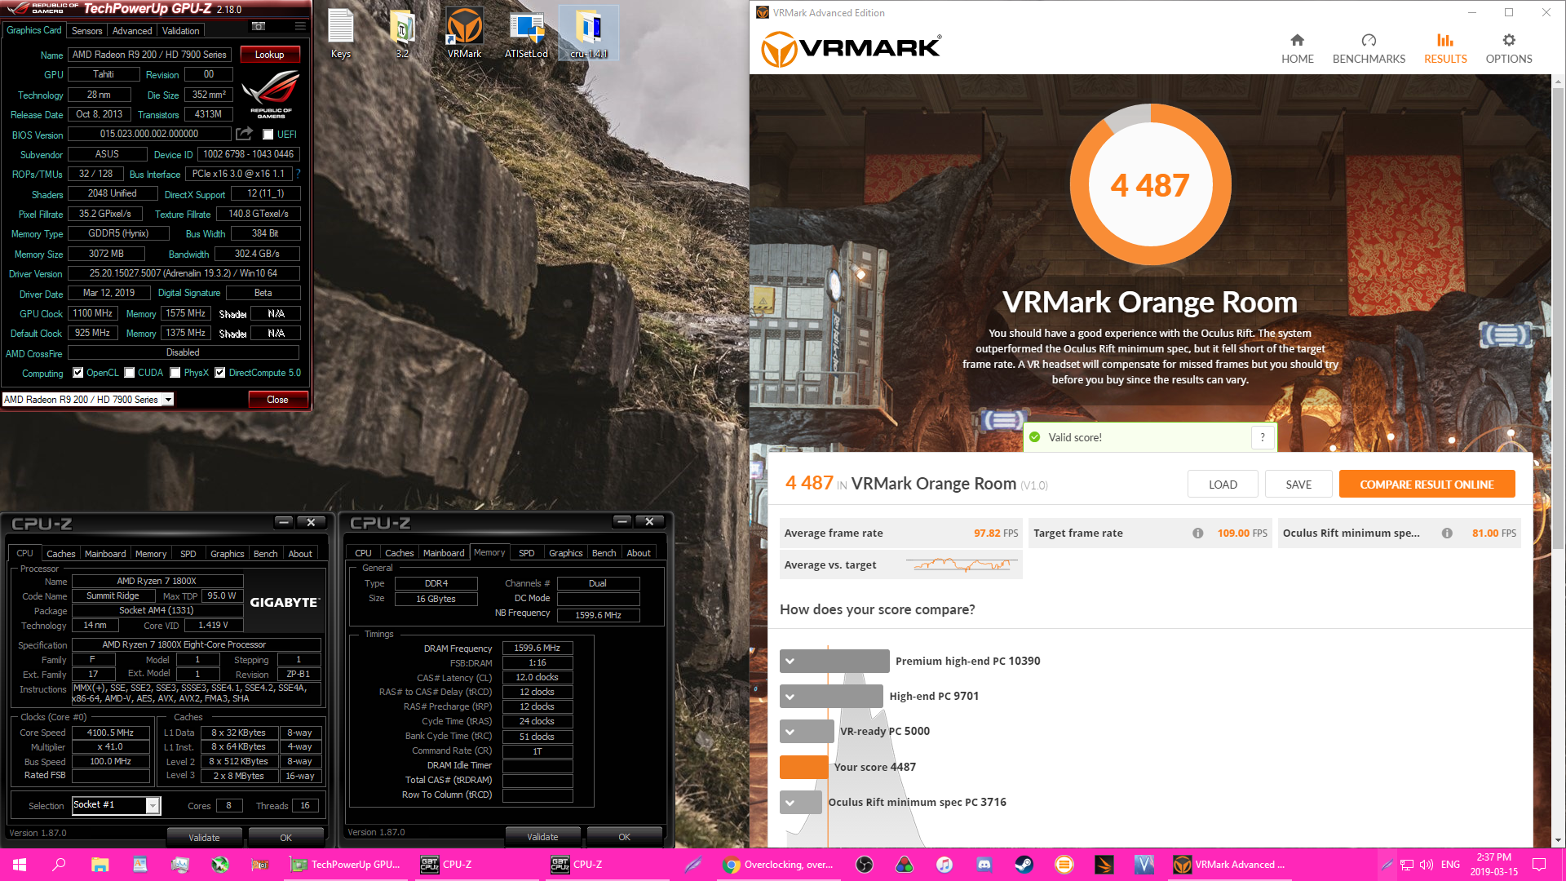Open the Socket #1 selection dropdown in CPU-Z
Viewport: 1566px width, 881px height.
tap(152, 806)
